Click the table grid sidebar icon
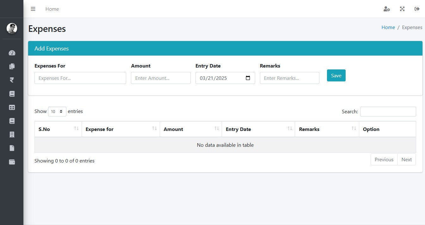Screen dimensions: 425x225 tap(12, 108)
